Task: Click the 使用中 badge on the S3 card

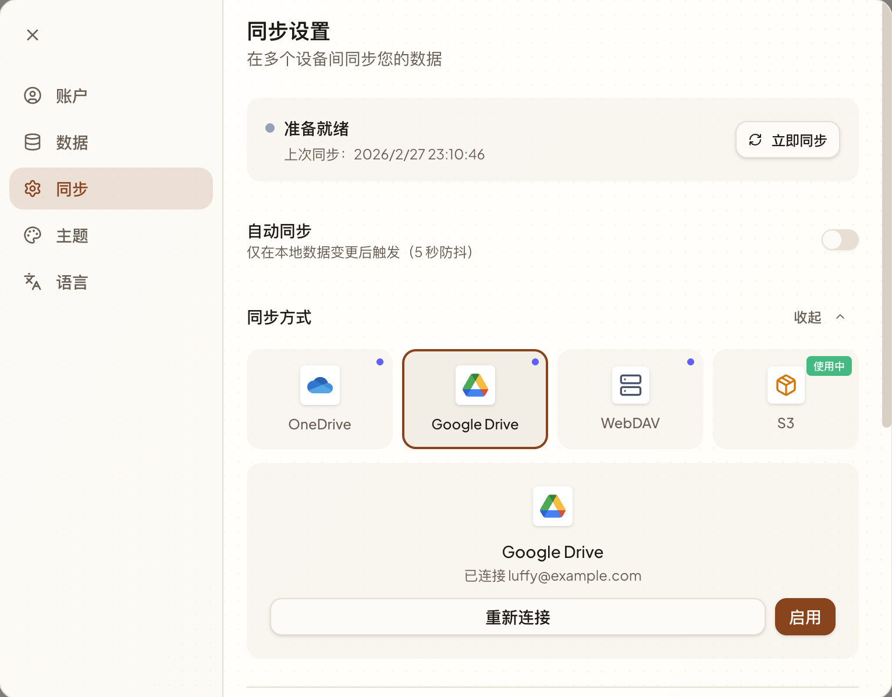Action: click(829, 366)
